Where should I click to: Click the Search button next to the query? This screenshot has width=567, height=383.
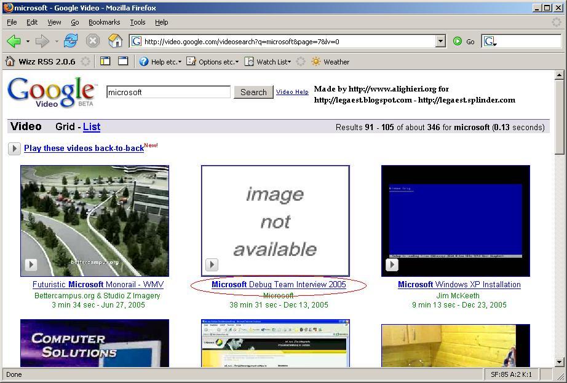[253, 92]
